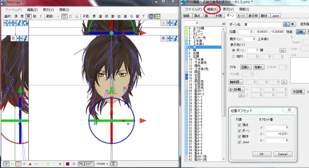Choose the dot range selection shape
The width and height of the screenshot is (309, 168).
click(x=58, y=16)
